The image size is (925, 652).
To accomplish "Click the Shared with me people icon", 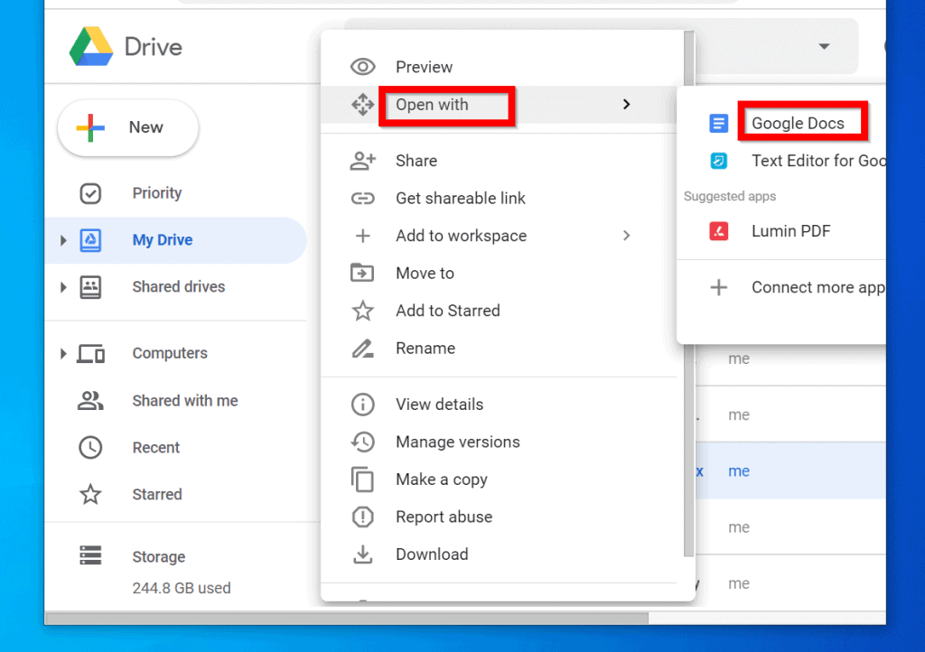I will pyautogui.click(x=90, y=401).
